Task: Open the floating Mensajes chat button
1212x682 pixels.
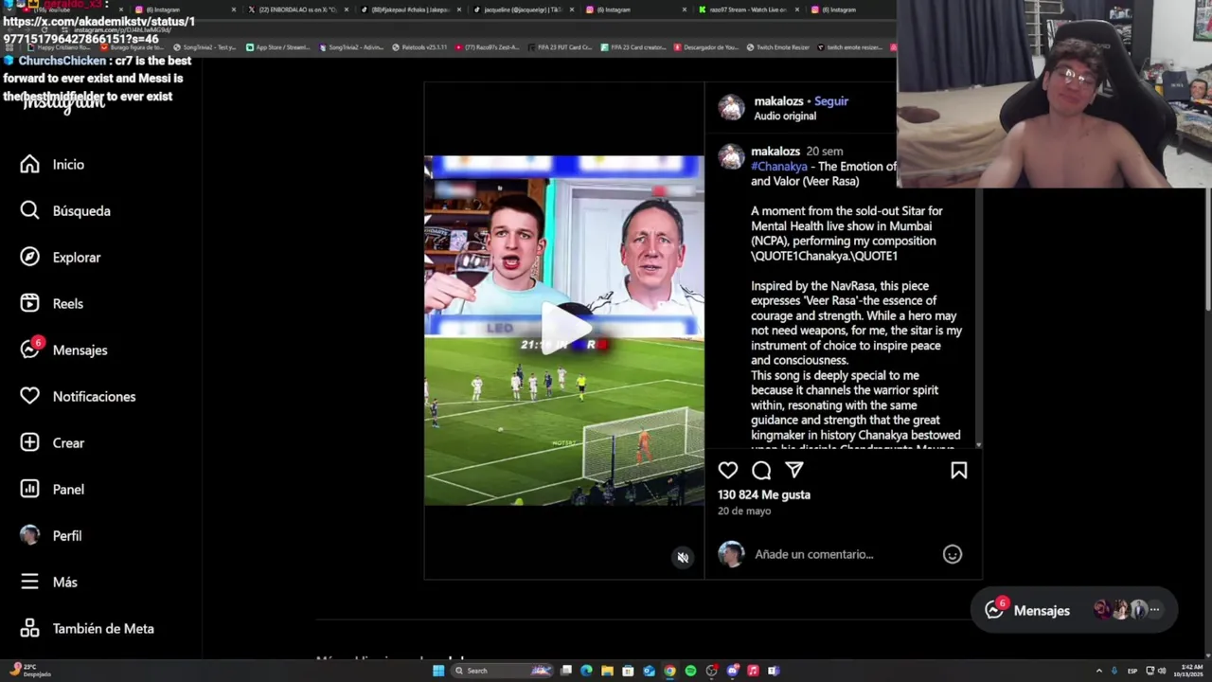Action: [1074, 610]
